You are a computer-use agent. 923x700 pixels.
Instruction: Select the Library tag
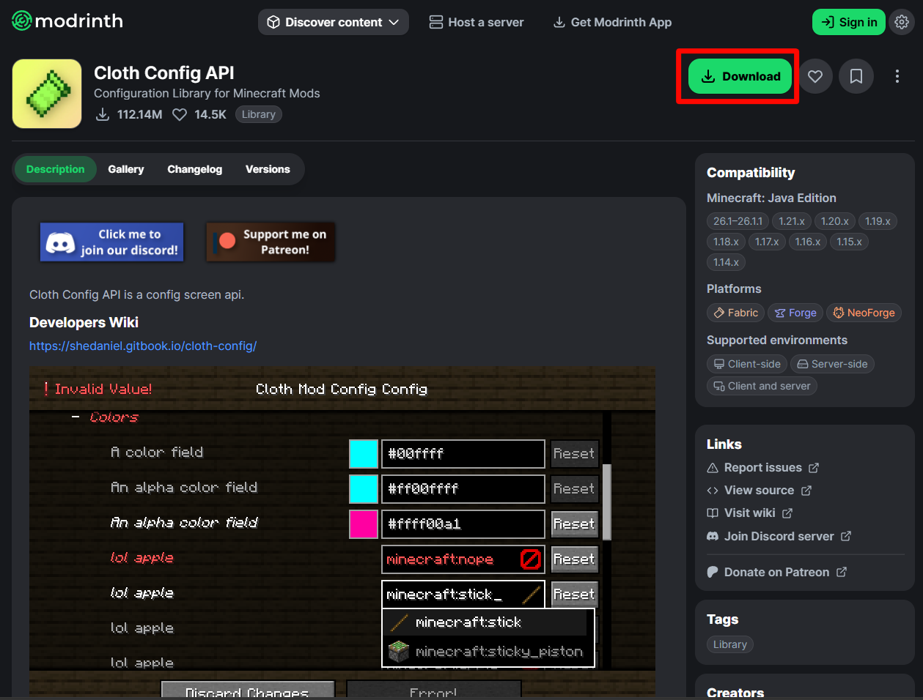click(x=729, y=644)
